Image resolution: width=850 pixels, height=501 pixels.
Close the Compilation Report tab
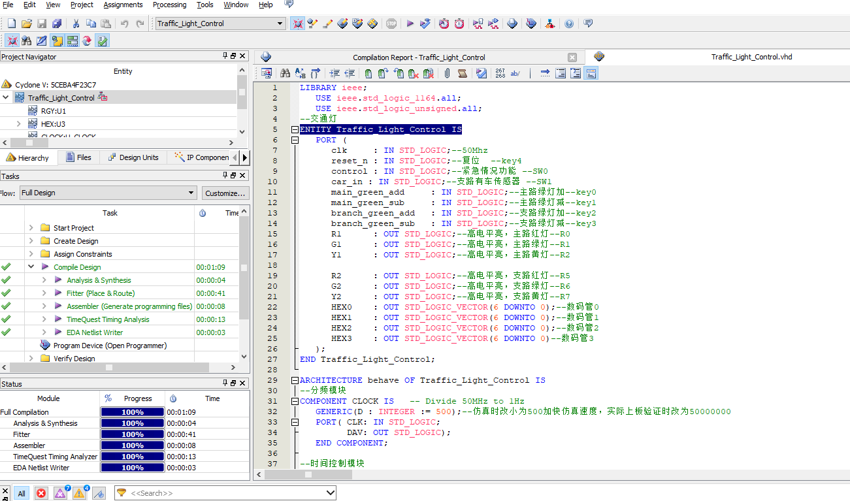pyautogui.click(x=572, y=57)
